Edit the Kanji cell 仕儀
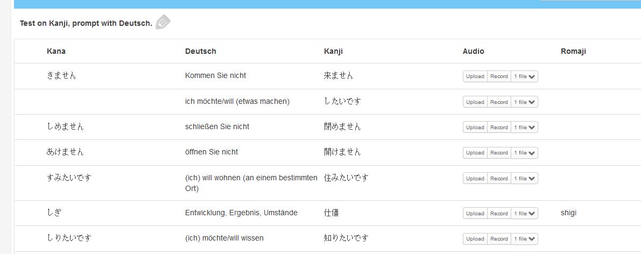The image size is (641, 254). click(x=331, y=213)
